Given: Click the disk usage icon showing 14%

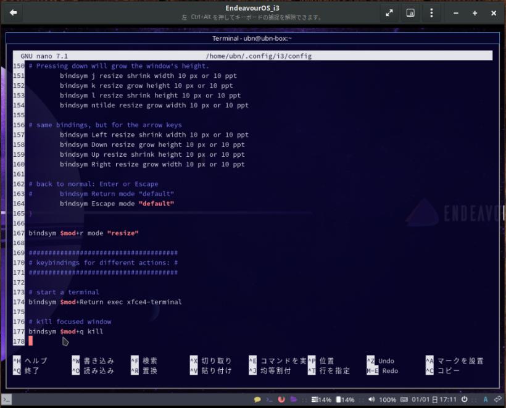Looking at the screenshot, I should 339,399.
